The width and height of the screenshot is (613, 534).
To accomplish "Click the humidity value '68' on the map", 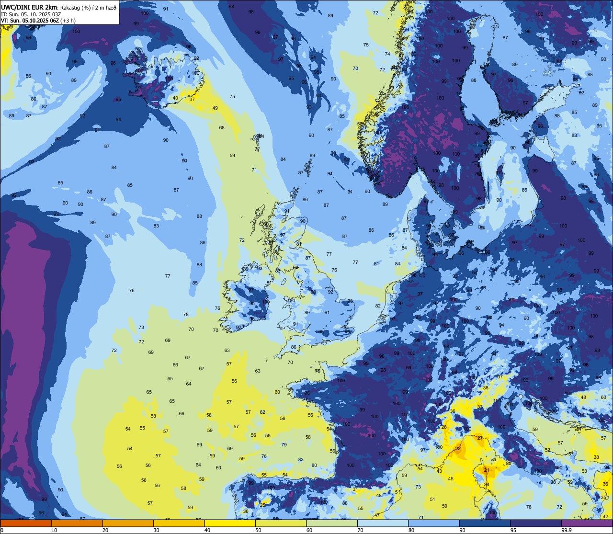I will (x=222, y=128).
